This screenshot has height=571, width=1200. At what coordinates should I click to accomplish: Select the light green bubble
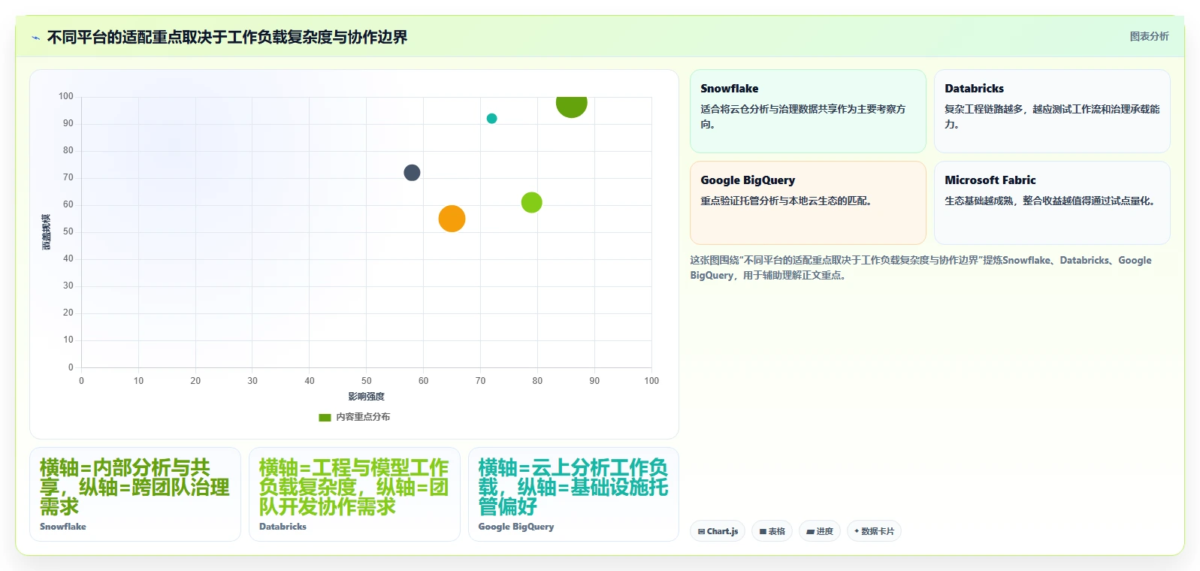531,202
